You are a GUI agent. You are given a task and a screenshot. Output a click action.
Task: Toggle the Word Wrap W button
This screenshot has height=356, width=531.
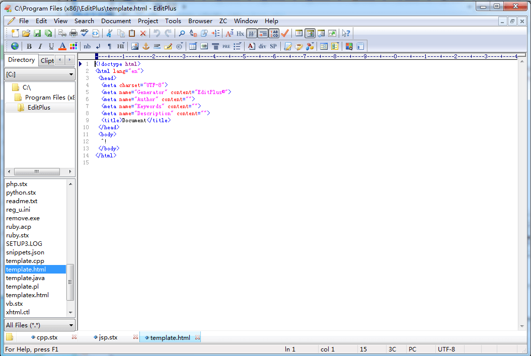coord(251,33)
